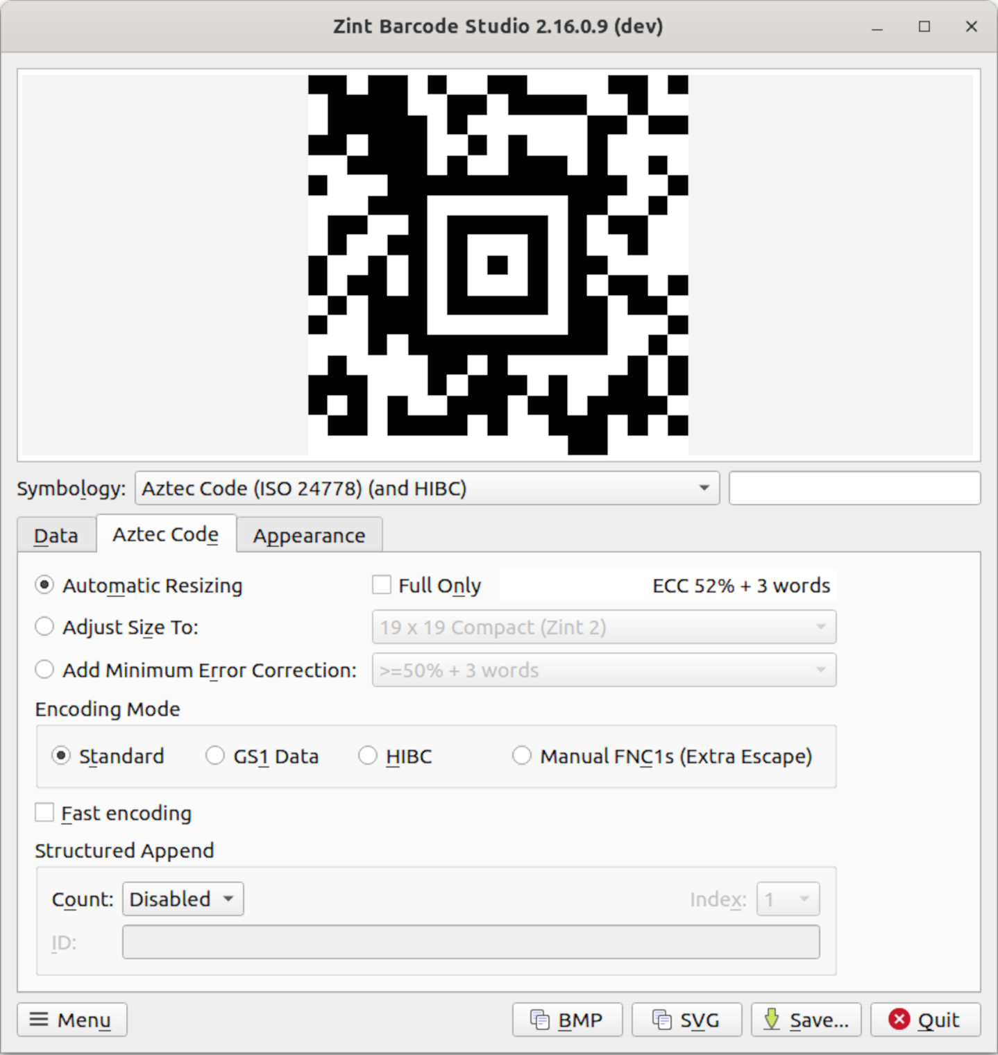Click the symbology filter text field
The height and width of the screenshot is (1055, 998).
[x=855, y=488]
